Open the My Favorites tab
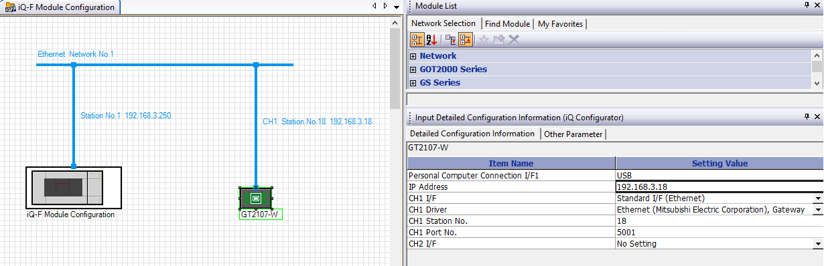Viewport: 824px width, 266px height. click(561, 23)
